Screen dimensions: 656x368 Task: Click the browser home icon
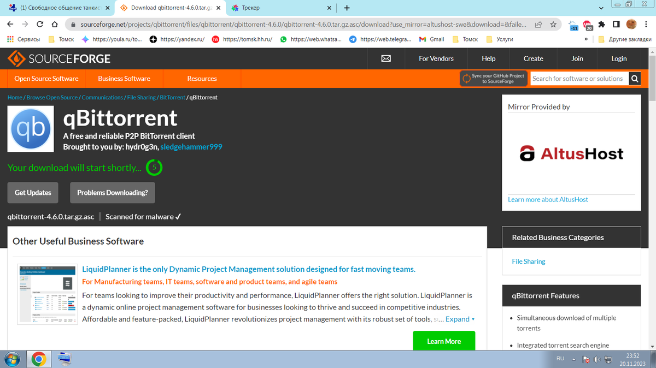[x=54, y=25]
